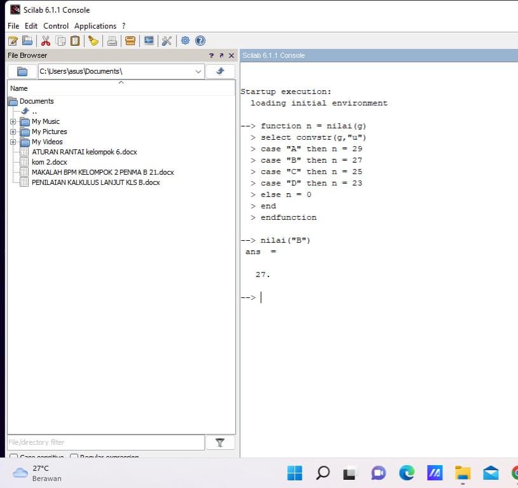Open Windows Search from the taskbar
518x488 pixels.
322,473
